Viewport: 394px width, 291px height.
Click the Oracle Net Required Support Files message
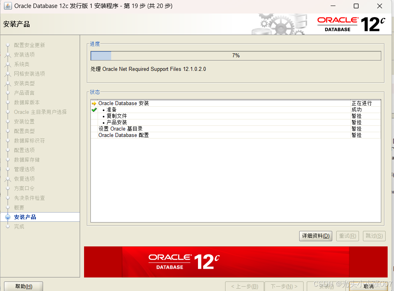click(x=148, y=69)
